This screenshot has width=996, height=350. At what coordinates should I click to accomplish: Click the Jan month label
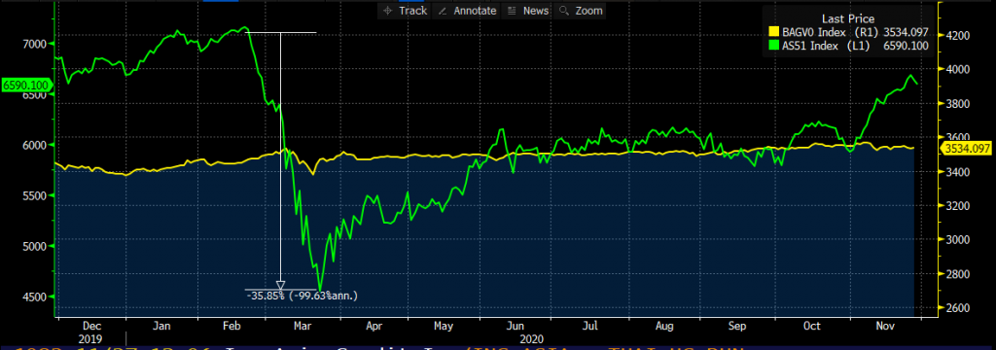pos(162,326)
